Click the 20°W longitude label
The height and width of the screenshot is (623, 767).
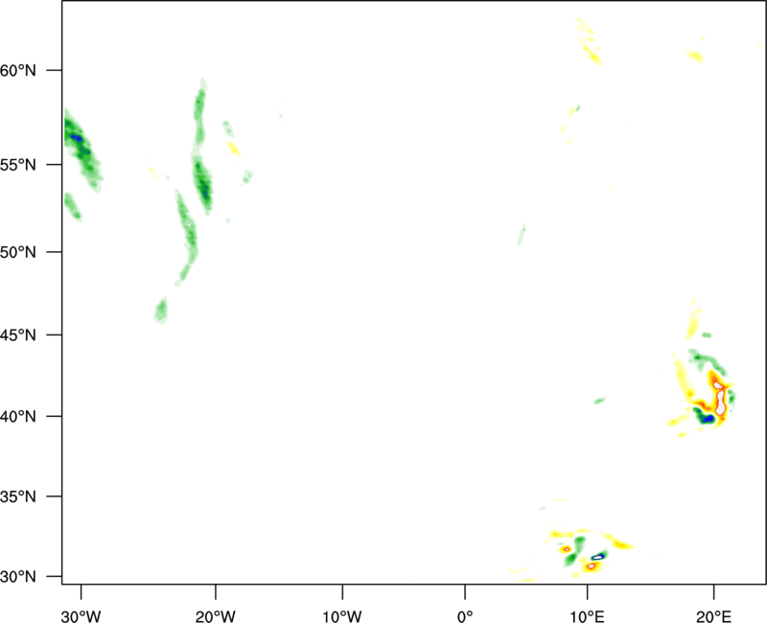(216, 616)
